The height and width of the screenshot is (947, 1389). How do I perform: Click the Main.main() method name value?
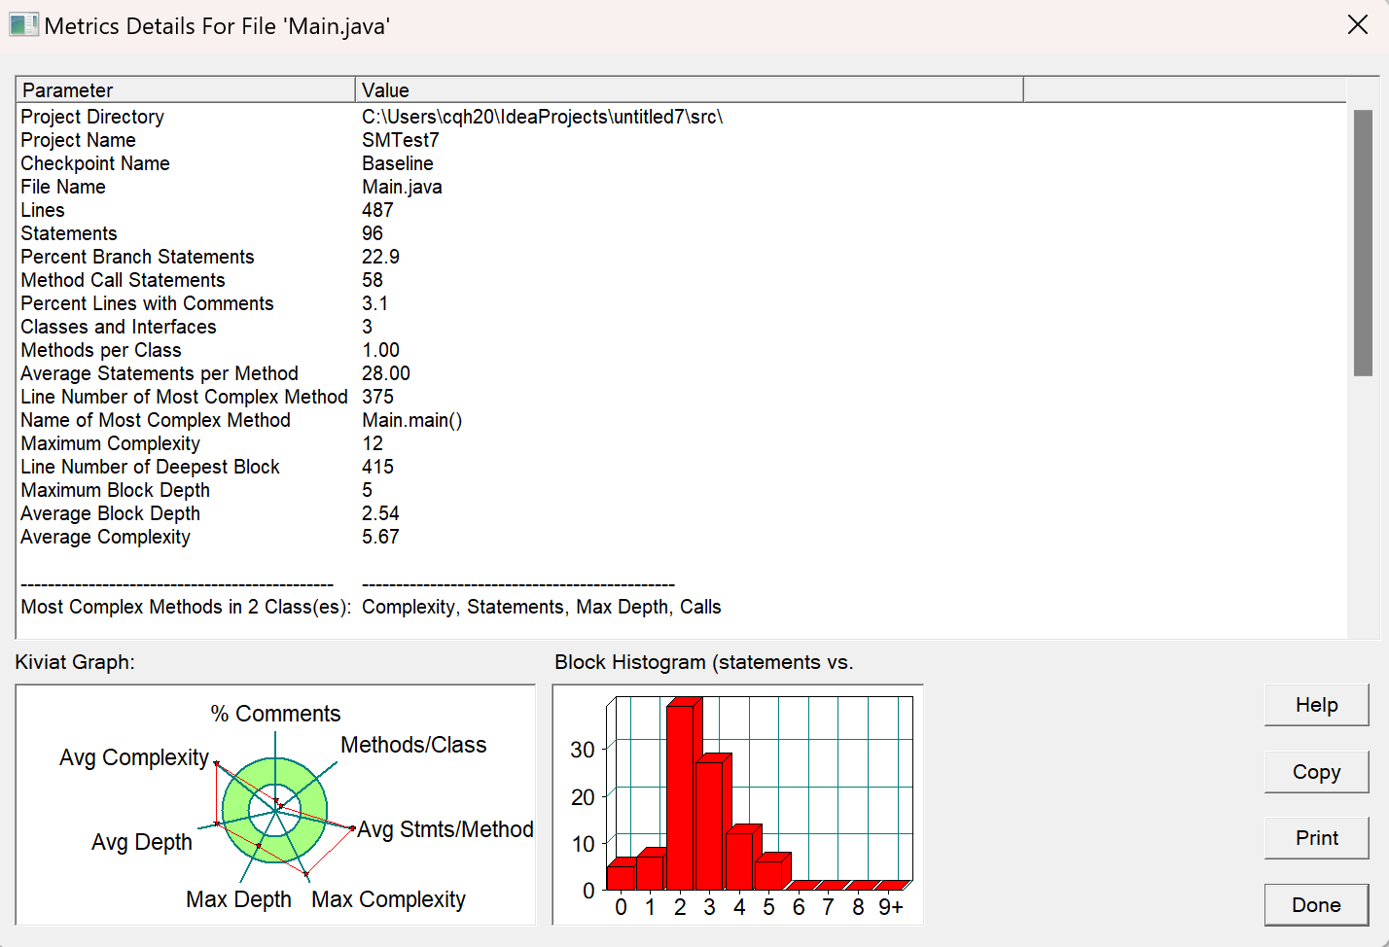[x=412, y=420]
